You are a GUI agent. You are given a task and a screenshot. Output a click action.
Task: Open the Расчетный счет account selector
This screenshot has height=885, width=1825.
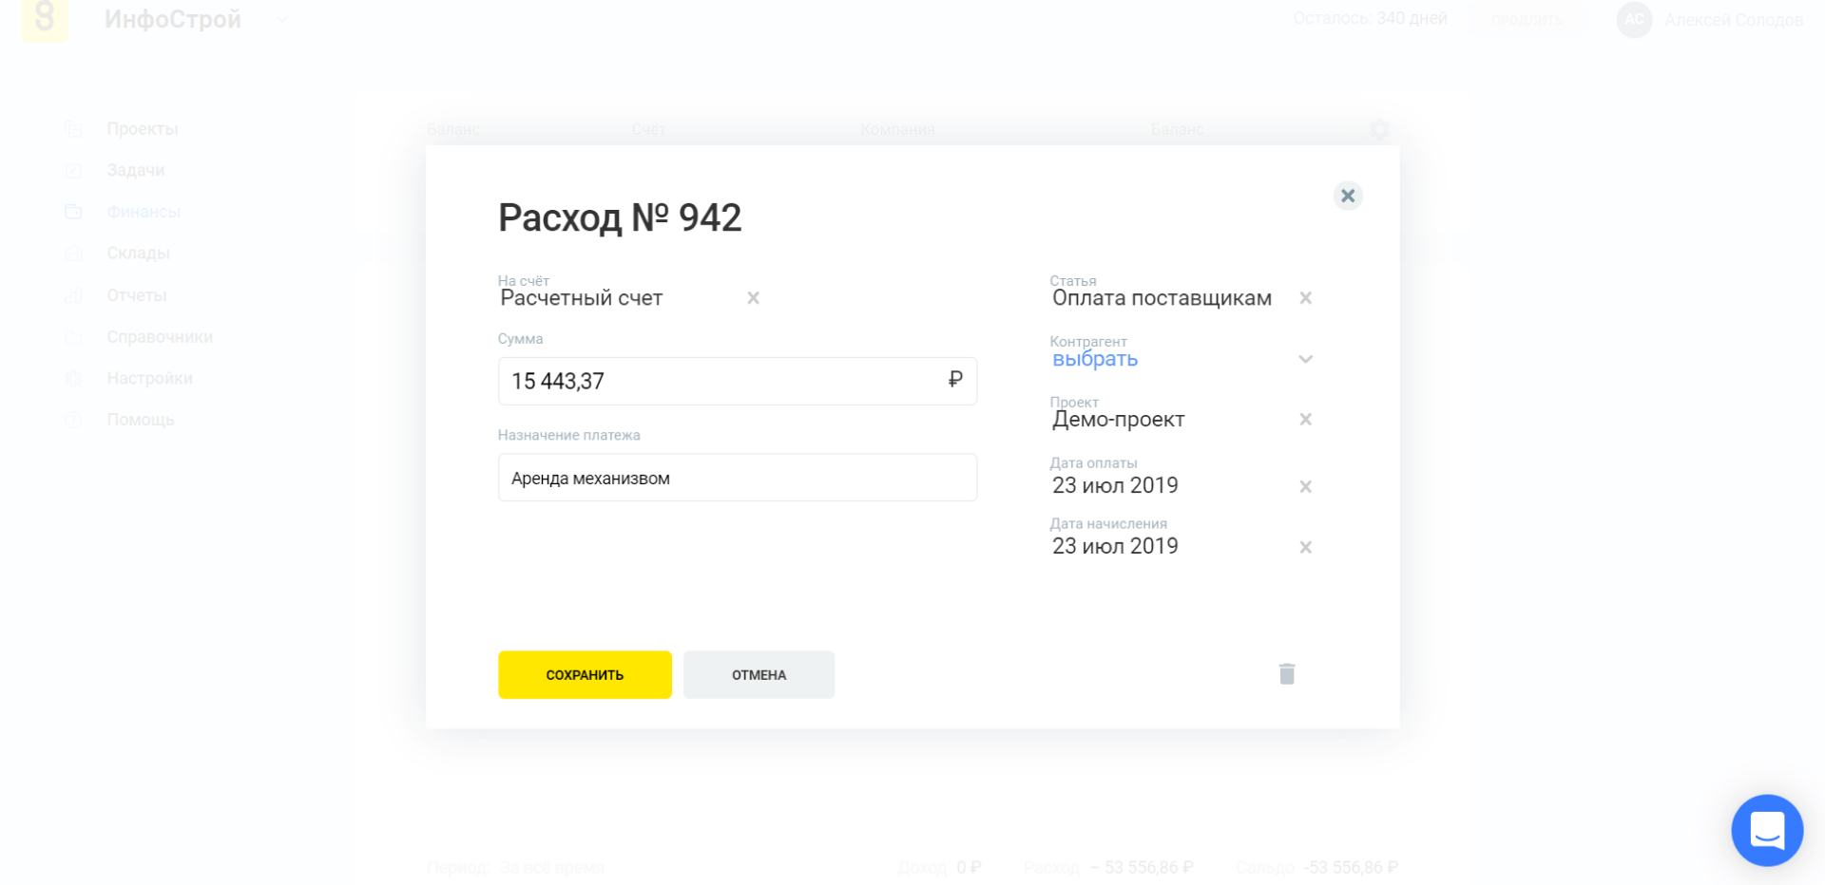click(x=582, y=298)
